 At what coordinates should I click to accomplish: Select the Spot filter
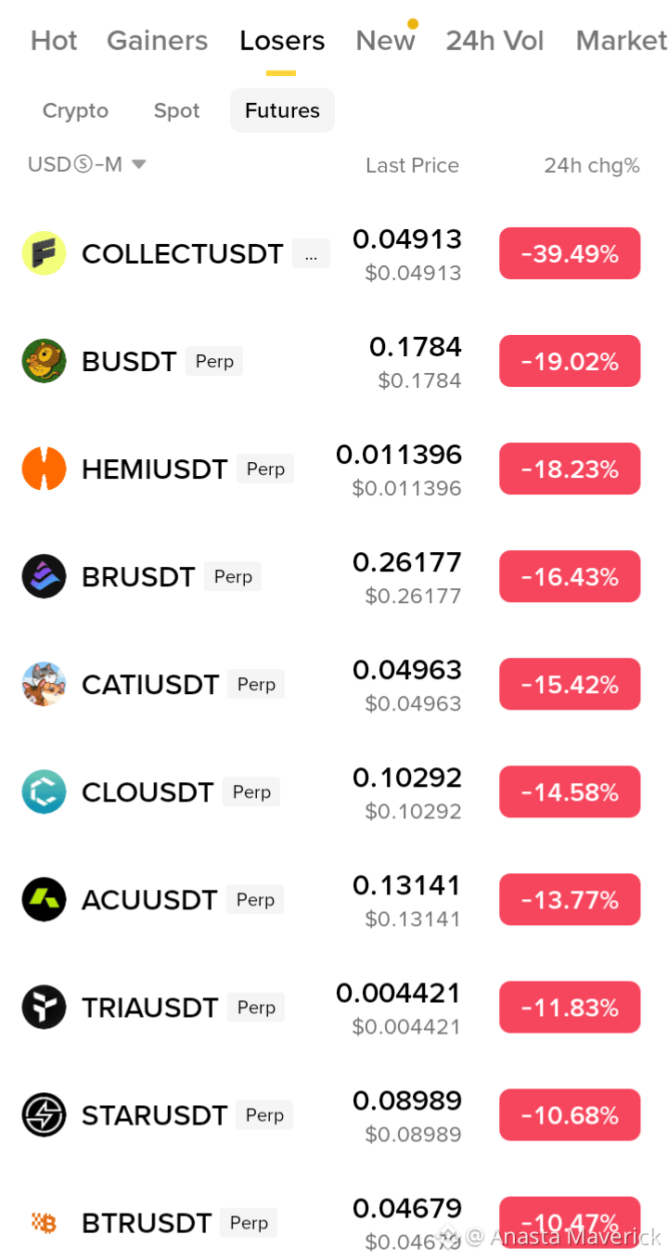click(x=176, y=110)
